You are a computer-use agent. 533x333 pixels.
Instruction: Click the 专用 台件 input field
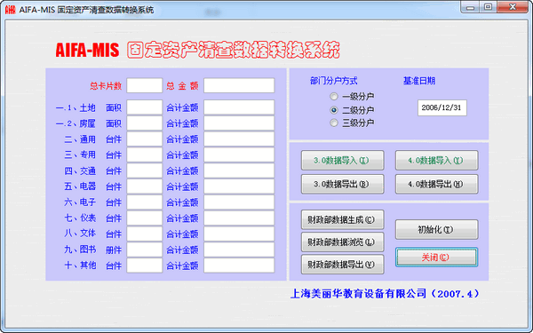145,155
